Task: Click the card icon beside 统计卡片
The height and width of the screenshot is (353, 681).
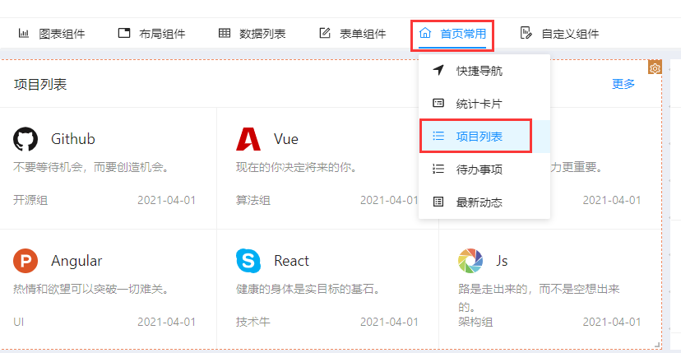Action: click(x=438, y=103)
